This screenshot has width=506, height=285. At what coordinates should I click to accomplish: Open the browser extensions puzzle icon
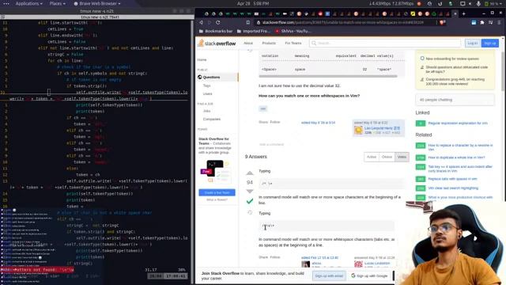pos(482,23)
